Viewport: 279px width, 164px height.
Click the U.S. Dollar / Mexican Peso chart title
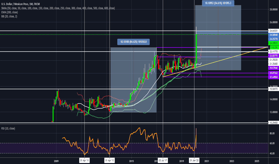[x=20, y=4]
